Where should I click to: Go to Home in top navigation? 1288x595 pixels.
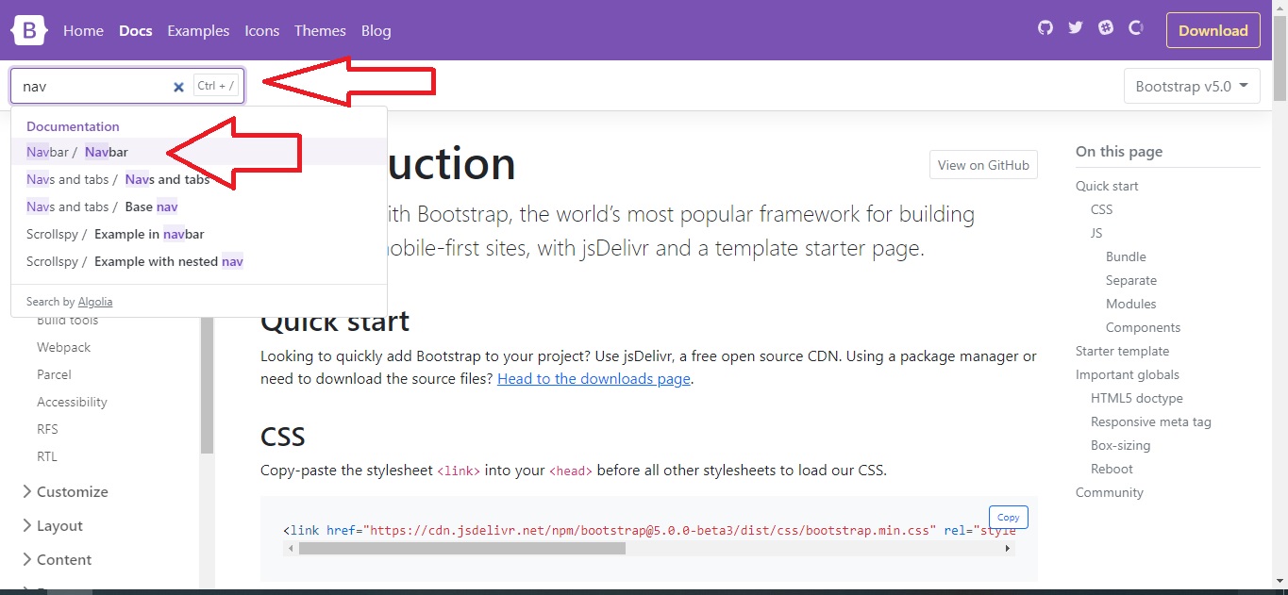[83, 30]
